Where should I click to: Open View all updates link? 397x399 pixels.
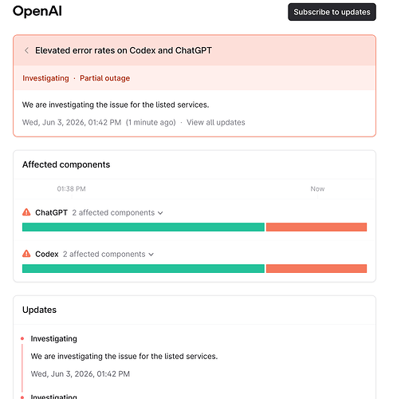click(216, 122)
